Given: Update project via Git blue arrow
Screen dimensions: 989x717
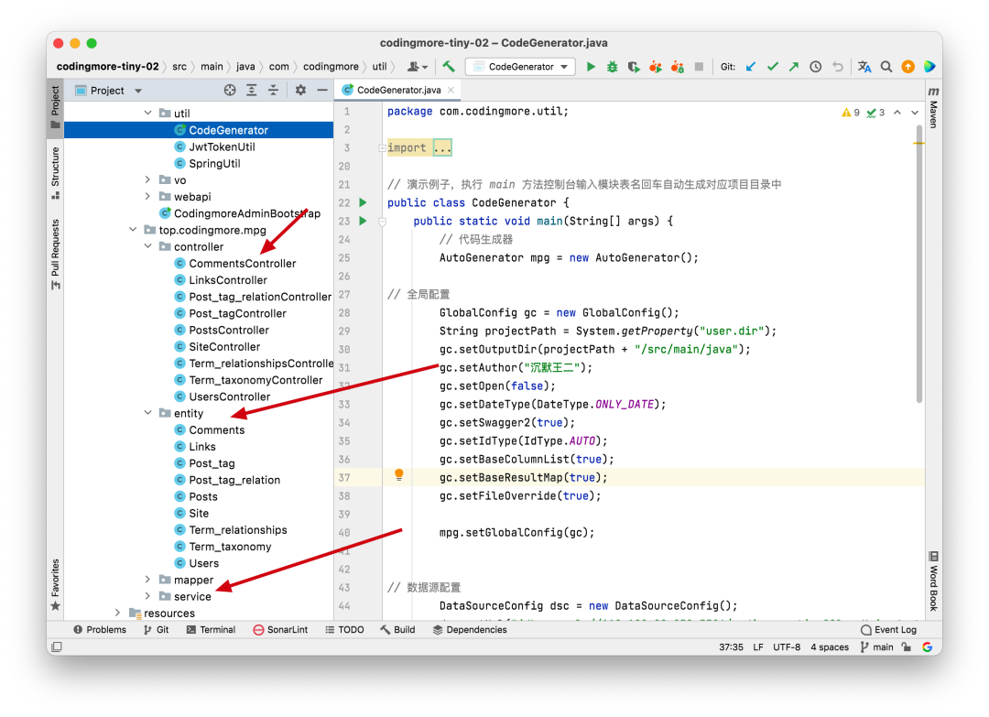Looking at the screenshot, I should point(751,67).
